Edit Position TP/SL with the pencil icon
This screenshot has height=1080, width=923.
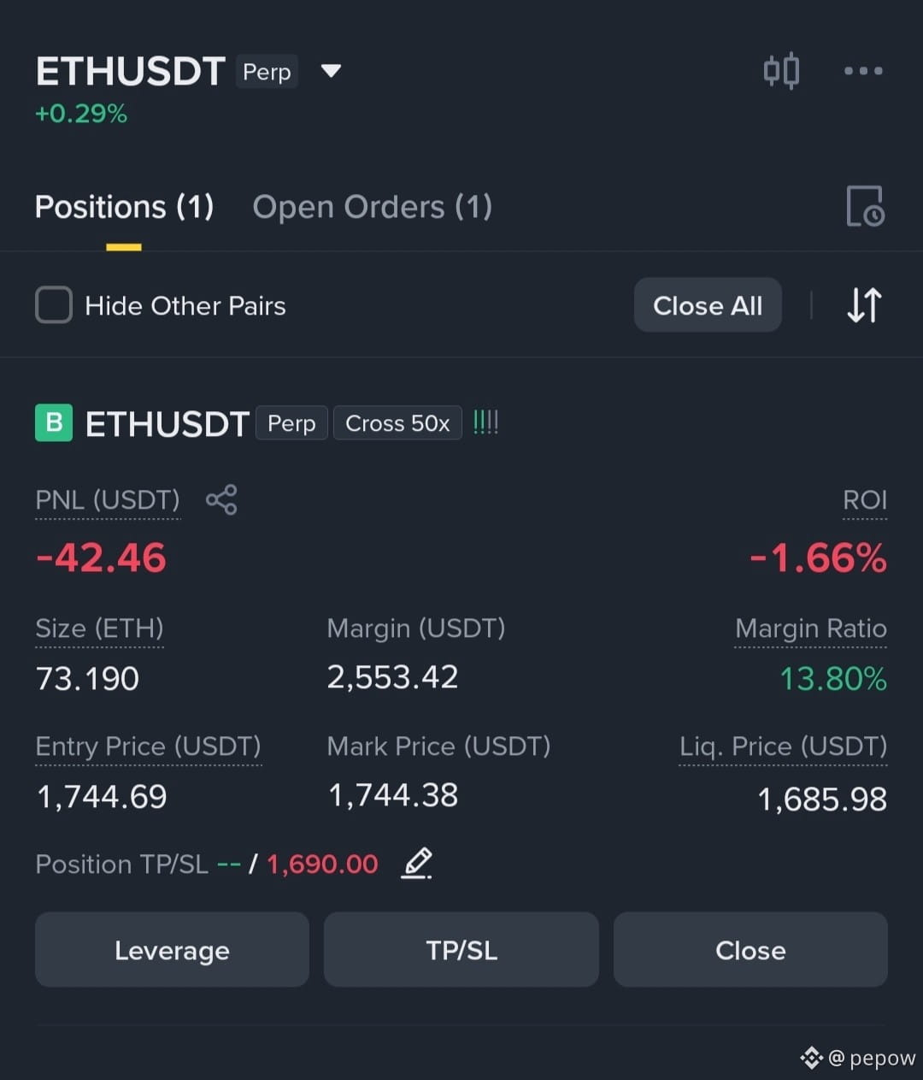417,864
